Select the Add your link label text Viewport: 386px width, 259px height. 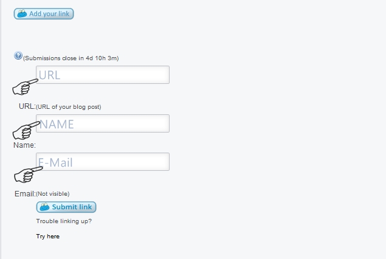(49, 14)
